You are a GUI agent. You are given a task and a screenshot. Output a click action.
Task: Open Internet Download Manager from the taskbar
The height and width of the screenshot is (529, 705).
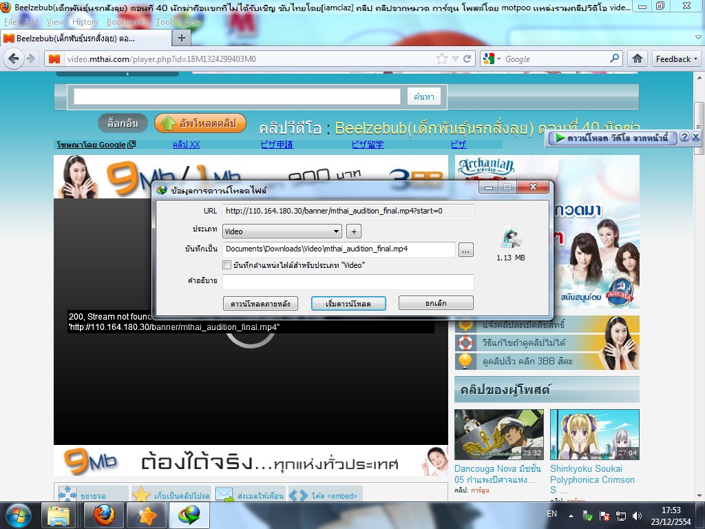[x=189, y=515]
